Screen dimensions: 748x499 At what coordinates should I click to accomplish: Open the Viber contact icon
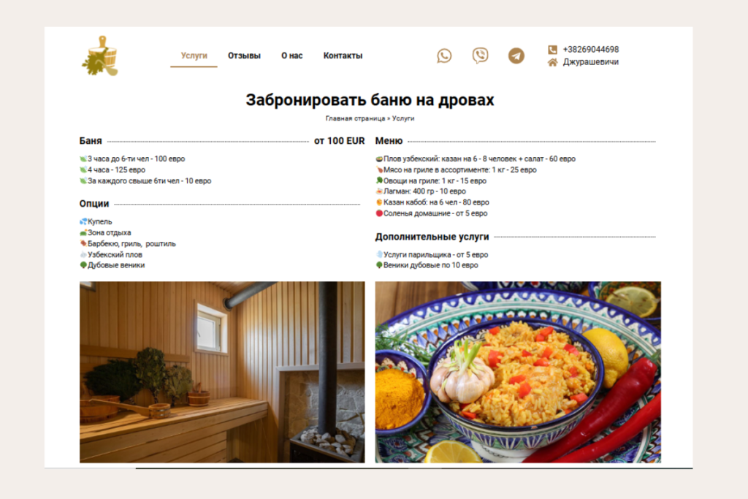pos(480,56)
